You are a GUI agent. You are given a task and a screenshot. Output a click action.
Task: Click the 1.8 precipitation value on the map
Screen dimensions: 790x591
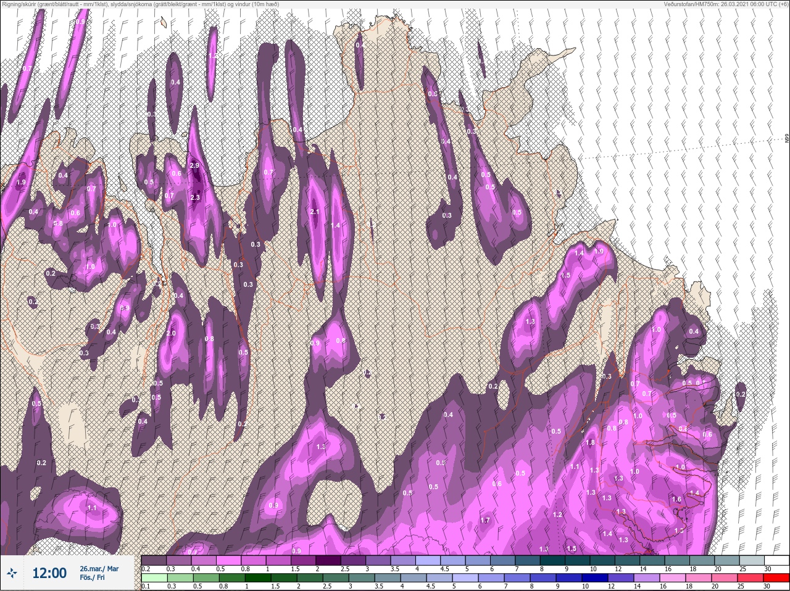[590, 442]
